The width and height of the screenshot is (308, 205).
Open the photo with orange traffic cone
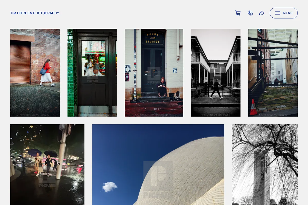point(273,73)
